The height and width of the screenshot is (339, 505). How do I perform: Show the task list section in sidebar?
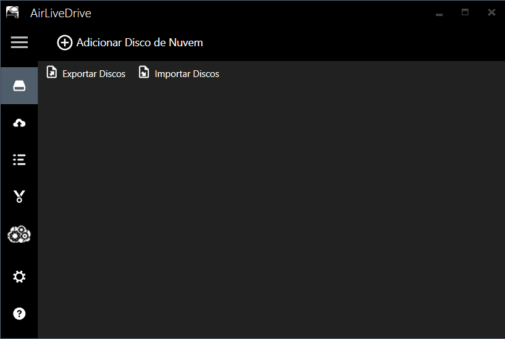pyautogui.click(x=19, y=160)
